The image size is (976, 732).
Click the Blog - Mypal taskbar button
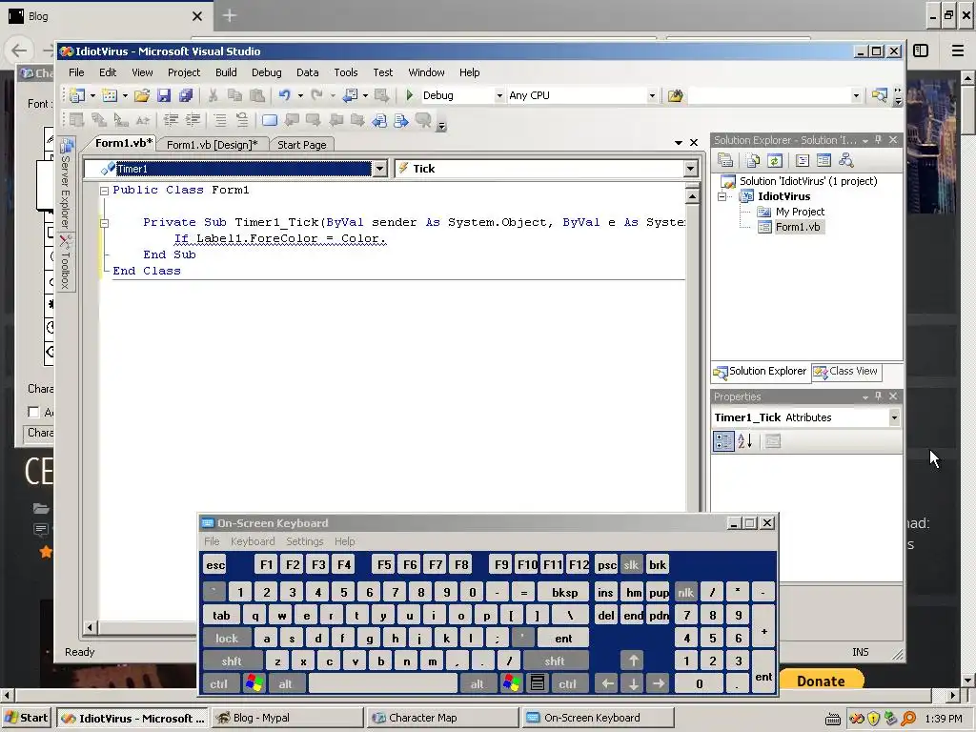point(286,718)
